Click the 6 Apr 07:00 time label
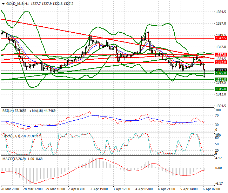The width and height of the screenshot is (228, 193). coord(213,189)
